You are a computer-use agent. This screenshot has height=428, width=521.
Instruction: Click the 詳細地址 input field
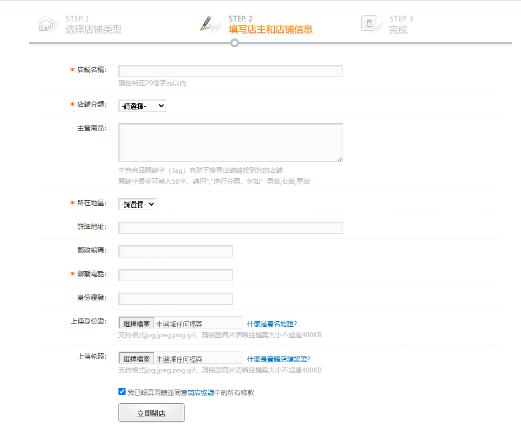click(x=231, y=228)
